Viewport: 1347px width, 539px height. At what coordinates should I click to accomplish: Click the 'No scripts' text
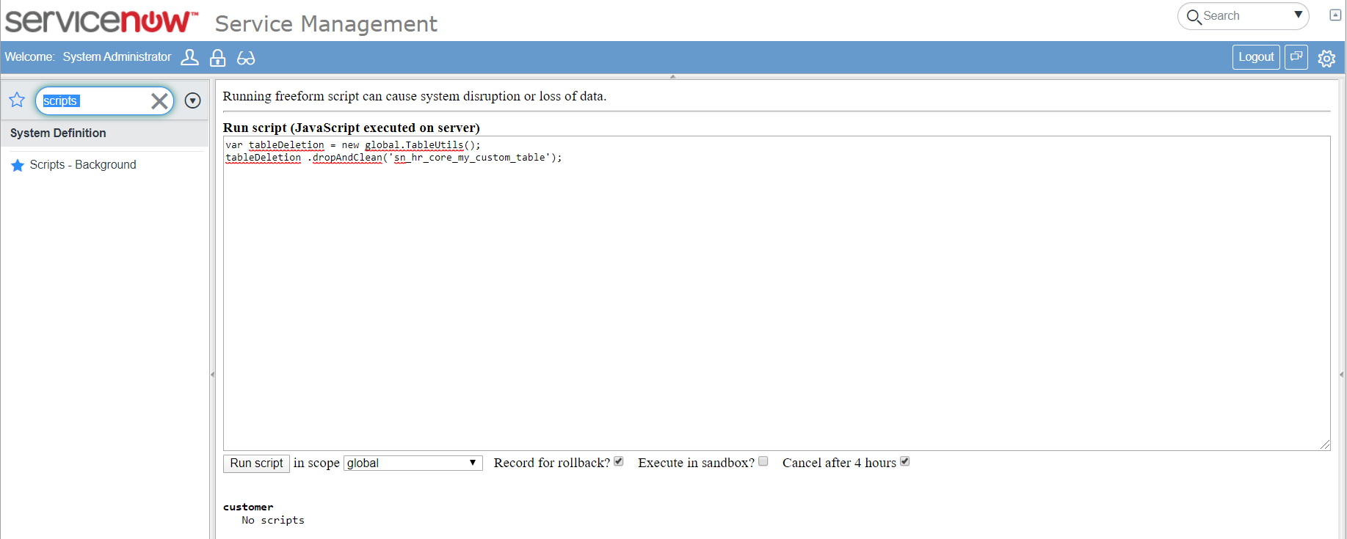[273, 520]
